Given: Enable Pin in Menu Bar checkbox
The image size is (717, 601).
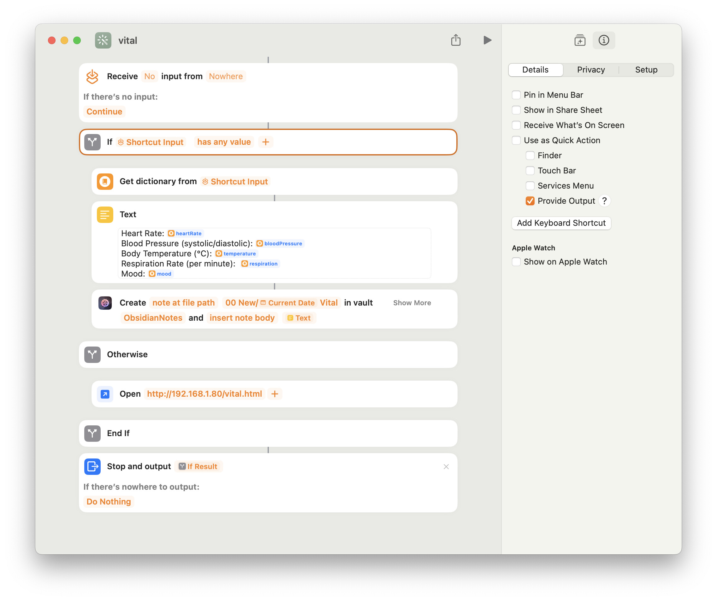Looking at the screenshot, I should (x=516, y=95).
